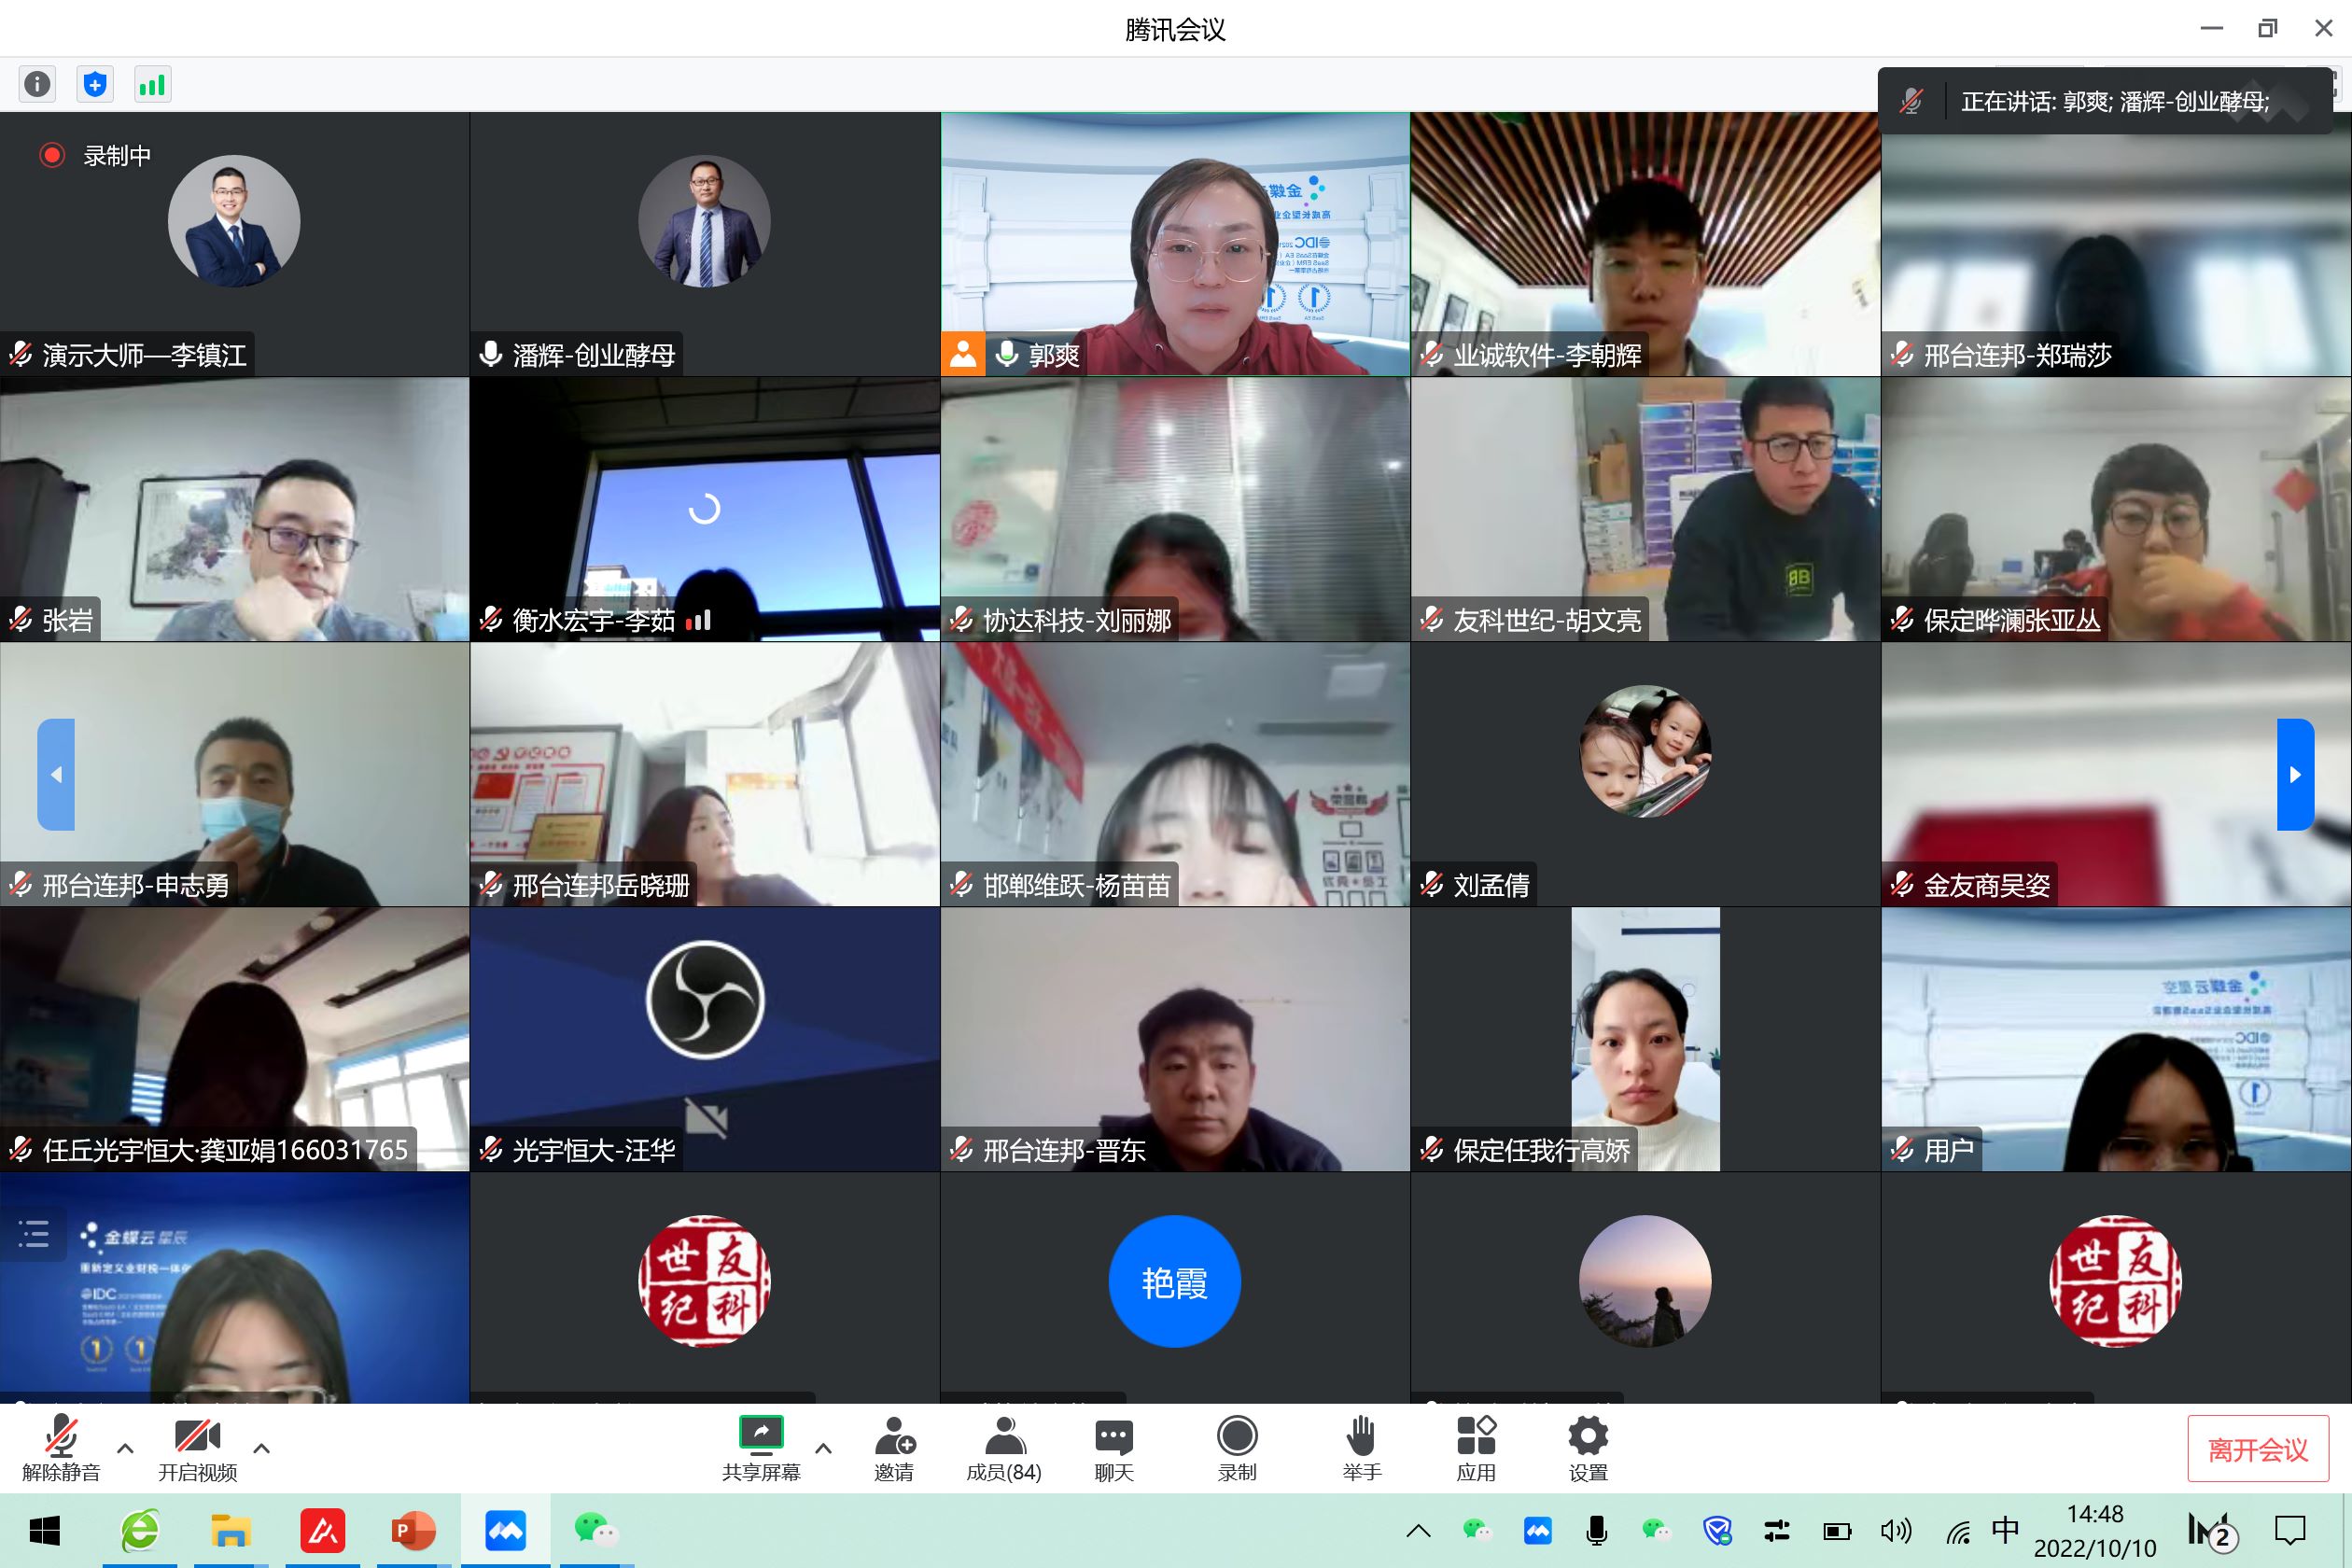Click the 邯郸维跃-杨苗苗 name label

coord(1077,885)
